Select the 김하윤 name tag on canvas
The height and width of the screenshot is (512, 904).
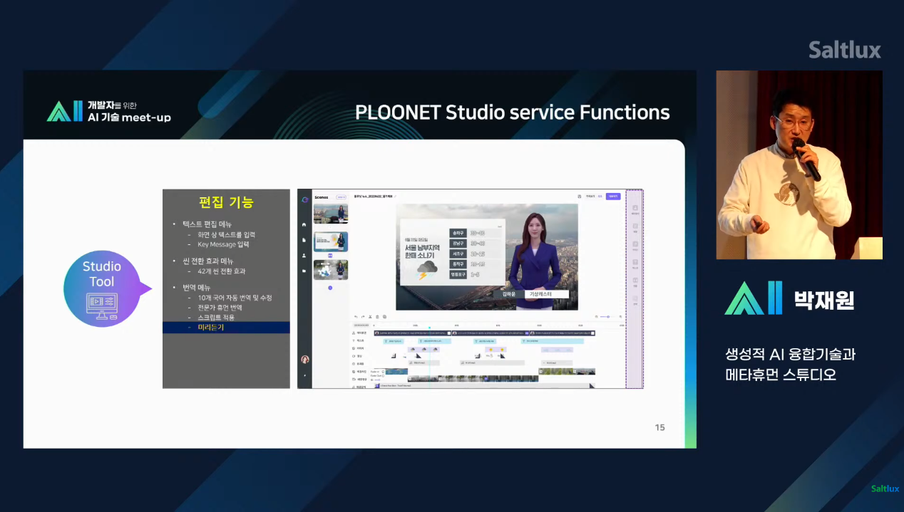tap(509, 294)
